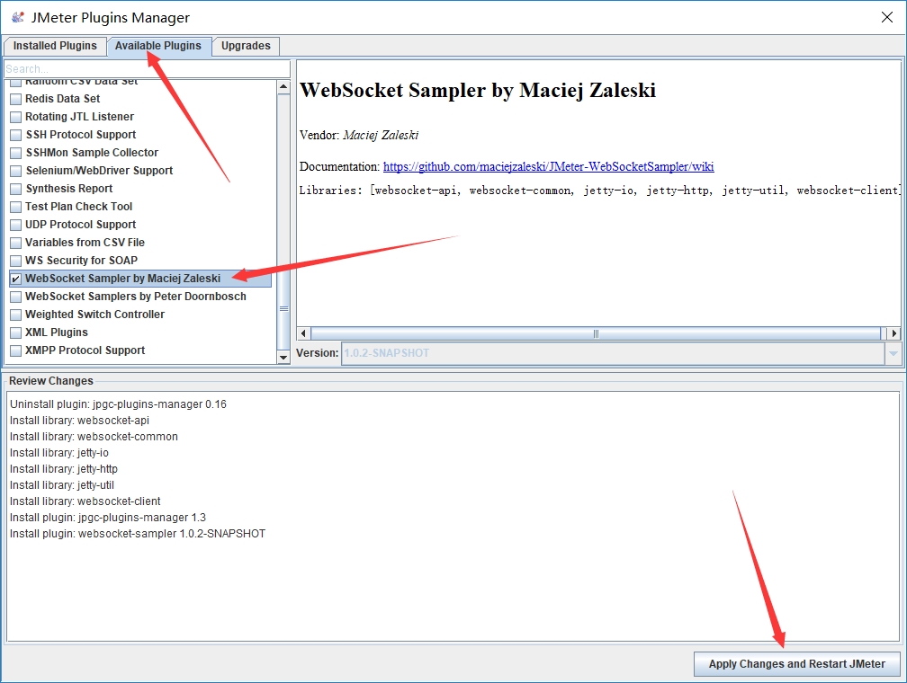This screenshot has width=907, height=683.
Task: Switch to the Installed Plugins tab
Action: (55, 46)
